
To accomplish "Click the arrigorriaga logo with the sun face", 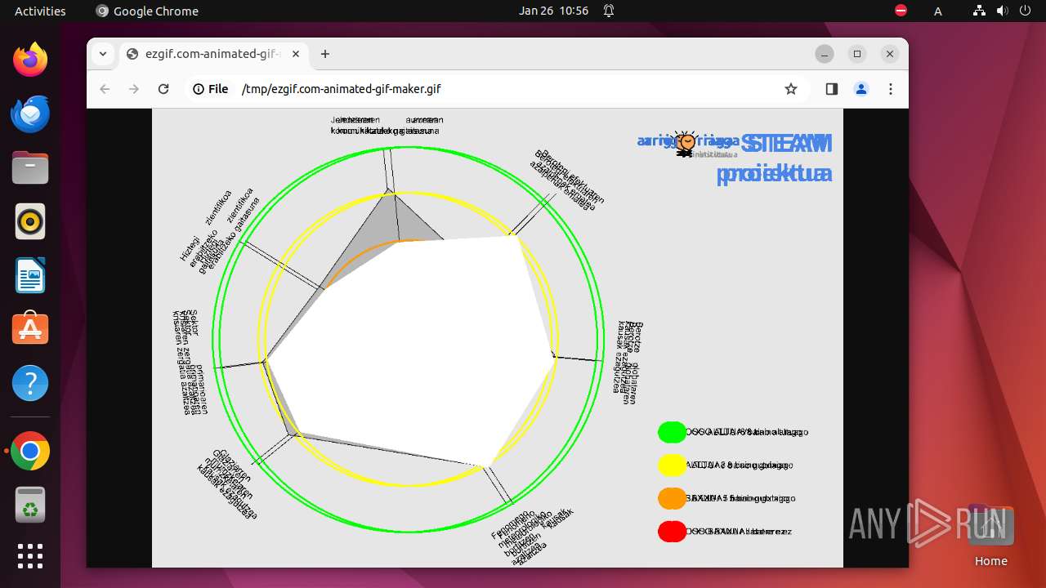I will [688, 144].
